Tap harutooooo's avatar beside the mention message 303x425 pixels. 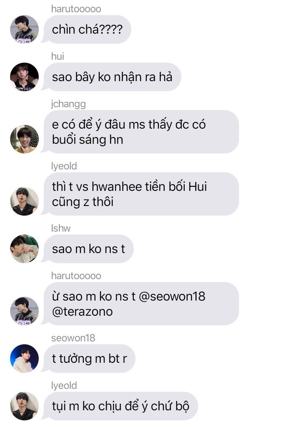coord(24,311)
